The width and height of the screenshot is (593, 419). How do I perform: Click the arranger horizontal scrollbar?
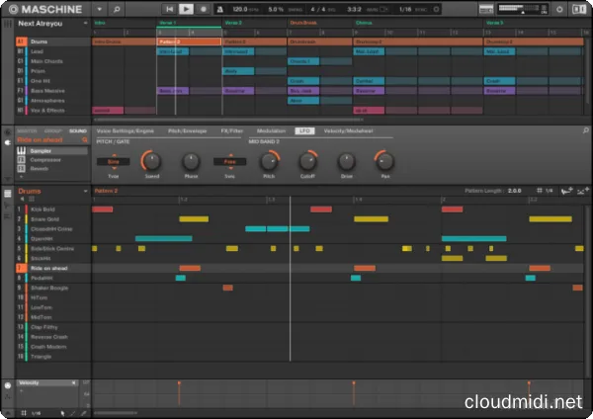228,120
